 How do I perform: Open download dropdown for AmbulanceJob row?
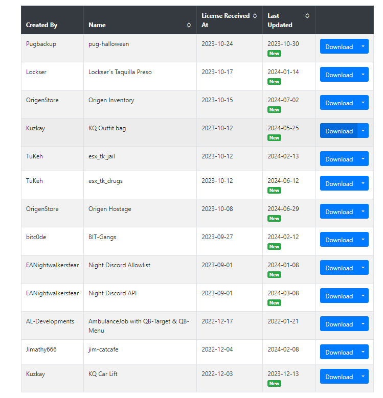(x=363, y=324)
